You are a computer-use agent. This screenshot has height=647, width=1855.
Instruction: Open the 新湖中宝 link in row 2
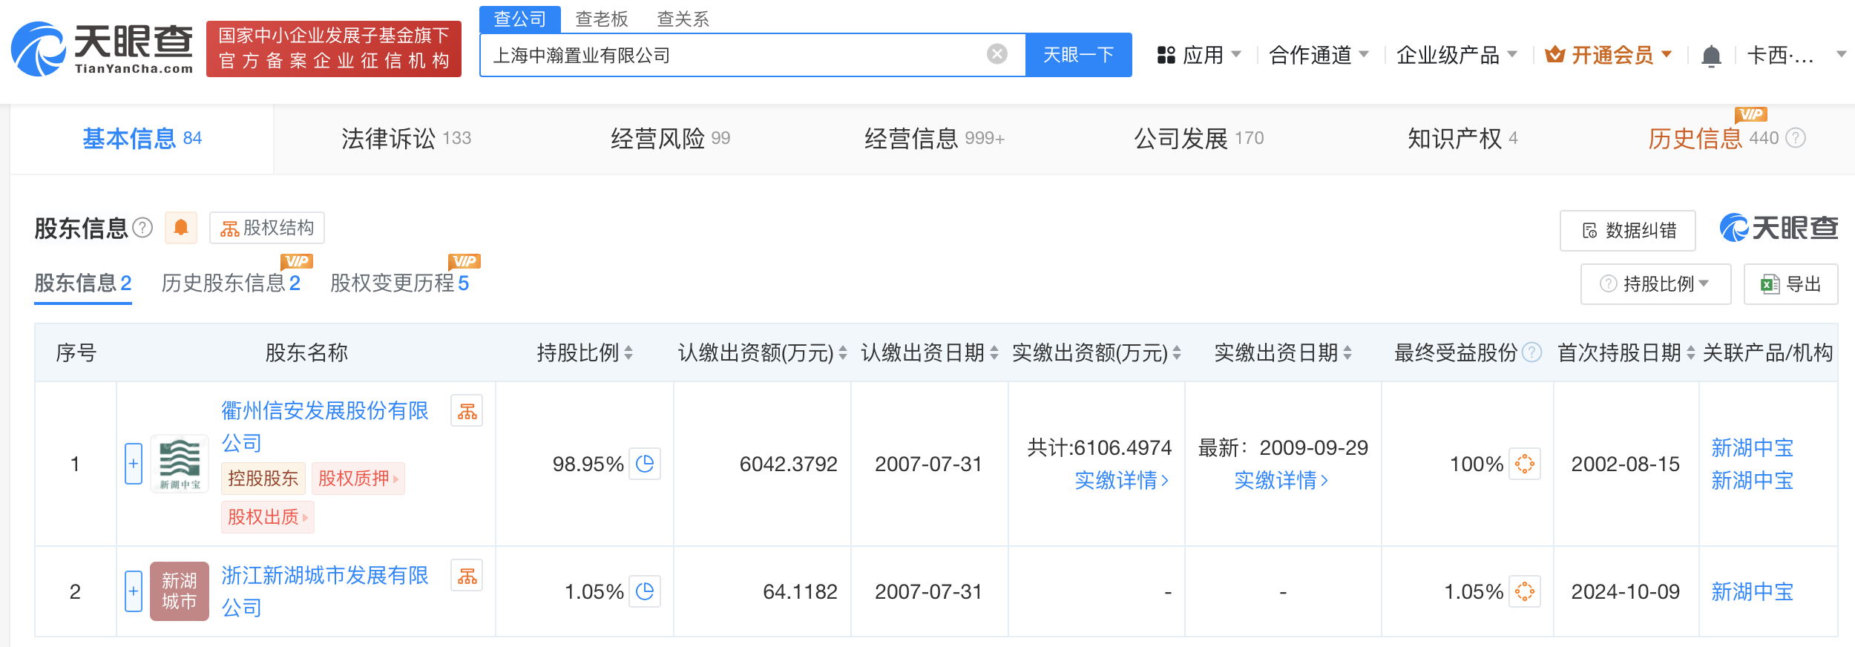1752,591
